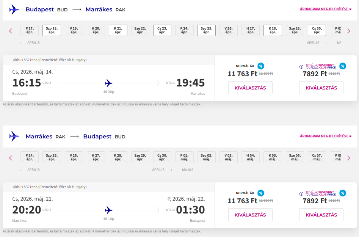
Task: Click next dates arrow for Marrákes–Budapest flight
Action: 348,158
